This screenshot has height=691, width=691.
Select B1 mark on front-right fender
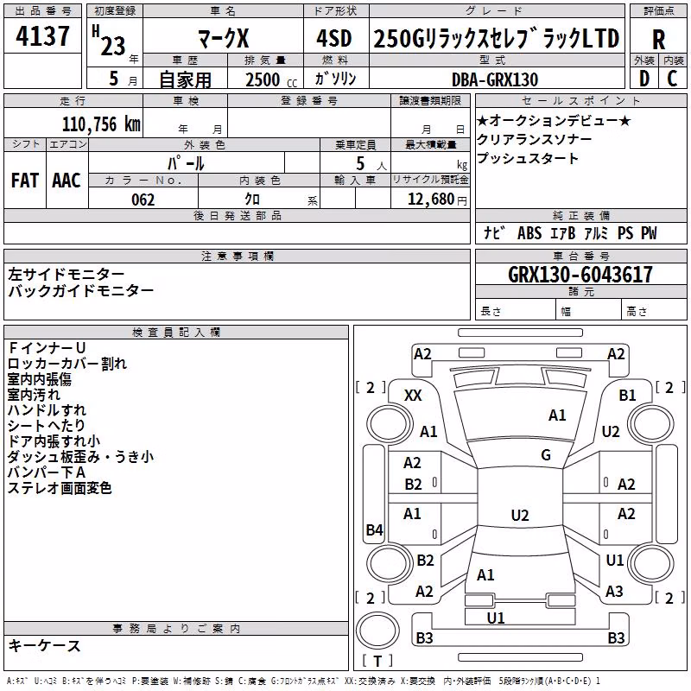pos(627,396)
